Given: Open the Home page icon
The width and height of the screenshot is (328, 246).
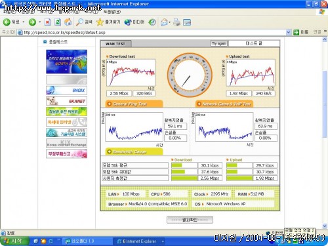Looking at the screenshot, I should (x=68, y=22).
